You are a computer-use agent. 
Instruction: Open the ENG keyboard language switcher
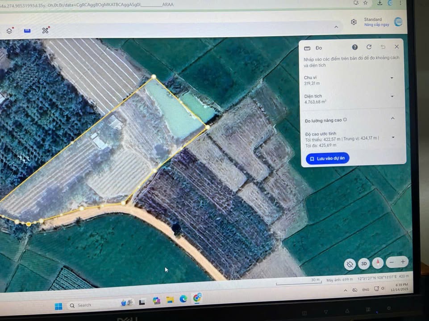pyautogui.click(x=365, y=289)
